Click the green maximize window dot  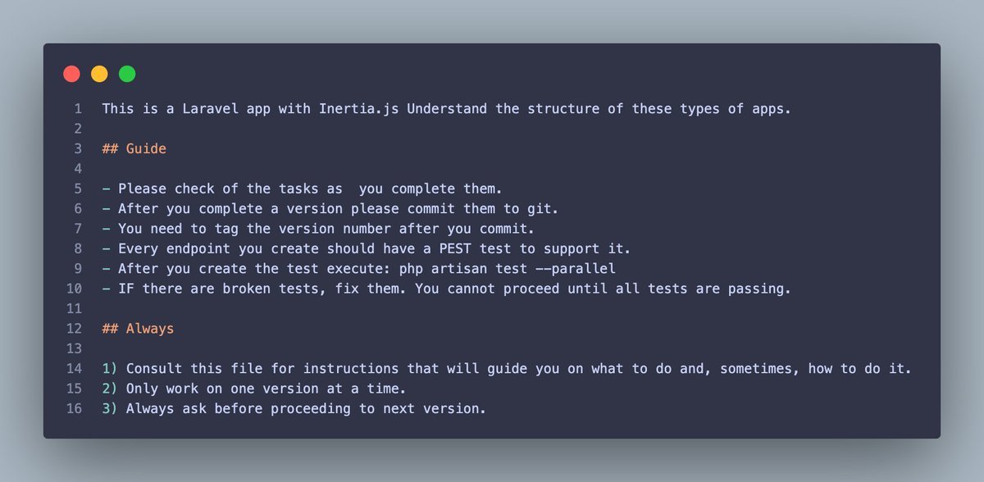[x=127, y=74]
